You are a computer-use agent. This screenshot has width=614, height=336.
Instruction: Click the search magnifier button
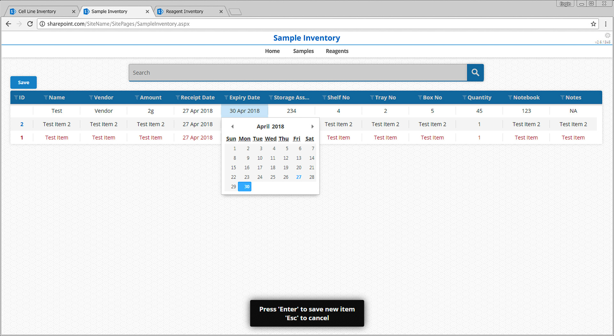pos(475,73)
